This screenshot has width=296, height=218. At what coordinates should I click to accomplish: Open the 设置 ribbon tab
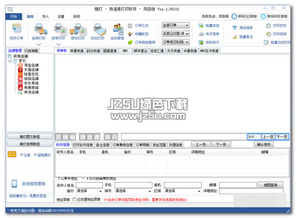click(61, 16)
